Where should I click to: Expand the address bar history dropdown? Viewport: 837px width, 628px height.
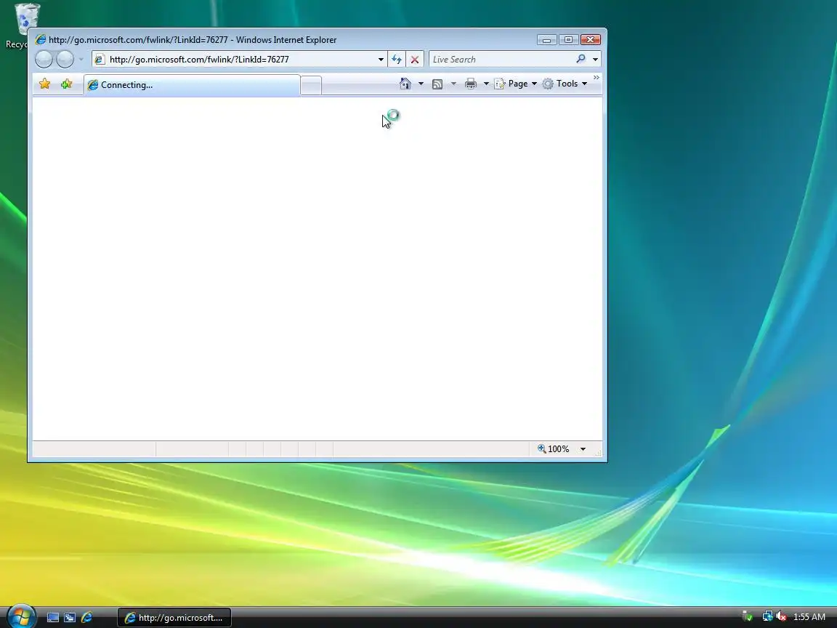381,60
